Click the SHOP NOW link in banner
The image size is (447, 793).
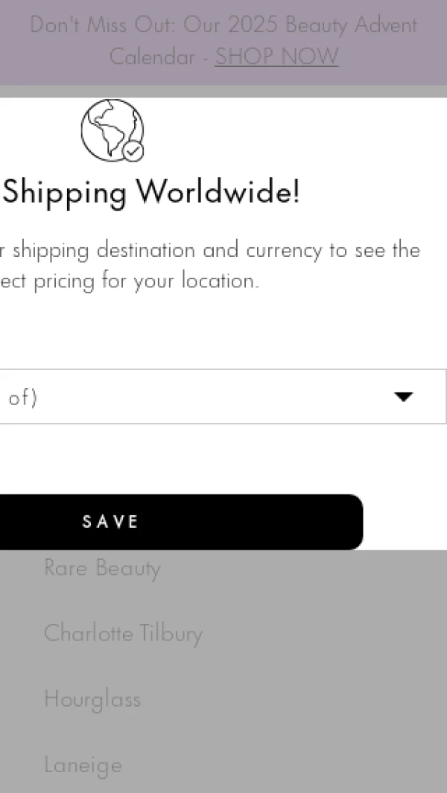[276, 57]
